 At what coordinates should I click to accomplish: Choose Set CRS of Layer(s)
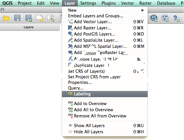point(105,71)
